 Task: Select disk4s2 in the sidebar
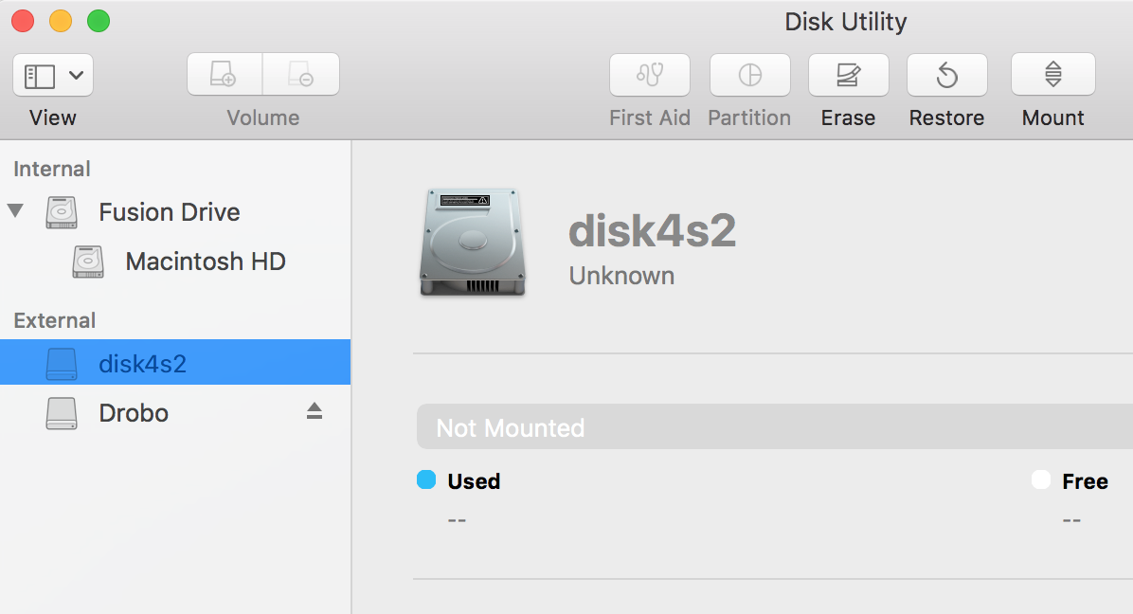(x=142, y=363)
